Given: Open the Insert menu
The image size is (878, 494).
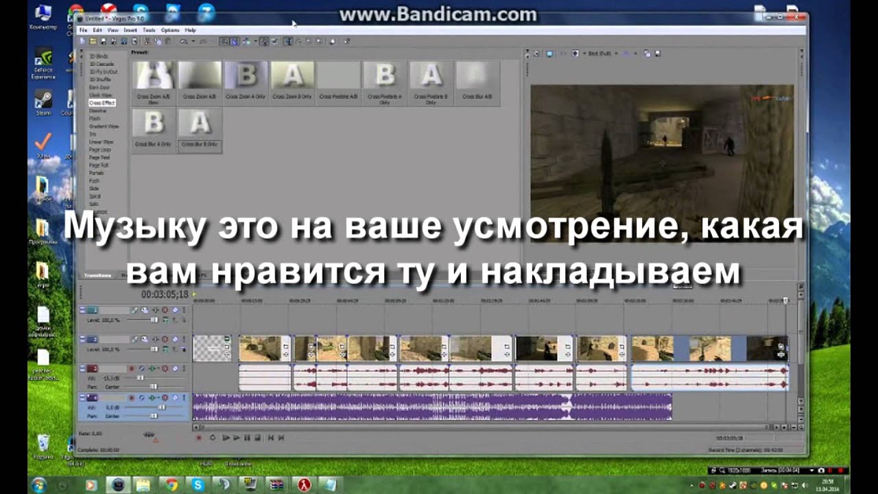Looking at the screenshot, I should (130, 30).
